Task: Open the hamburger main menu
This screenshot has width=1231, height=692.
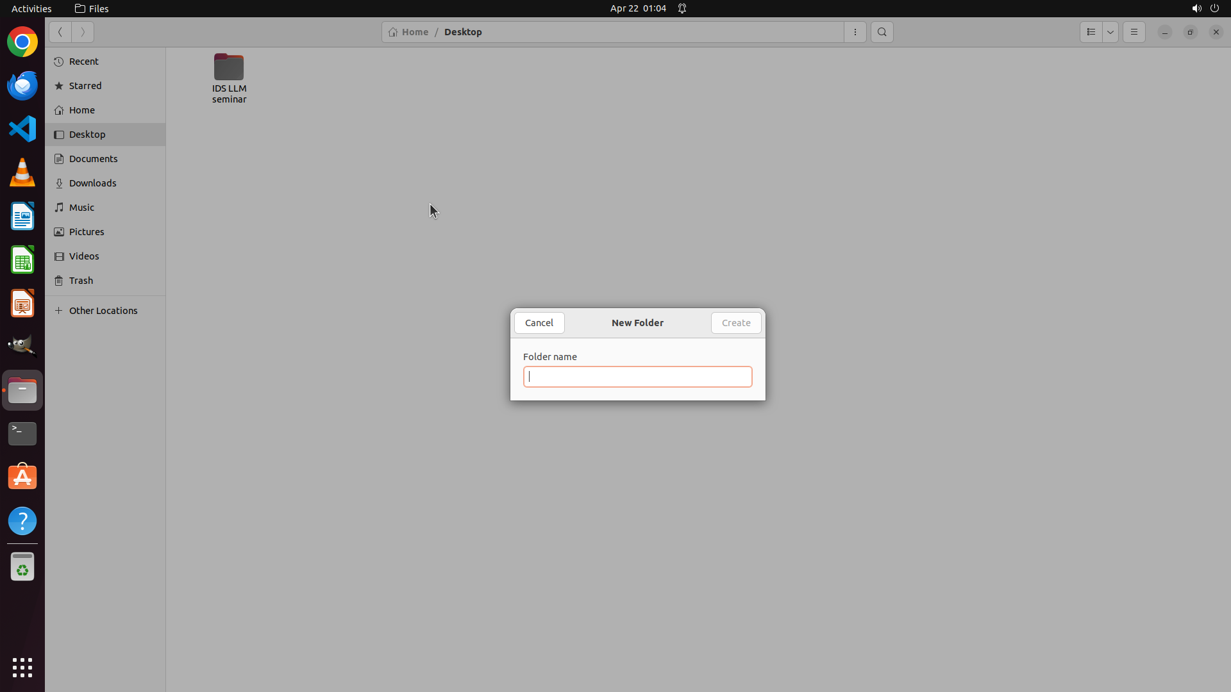Action: (1134, 32)
